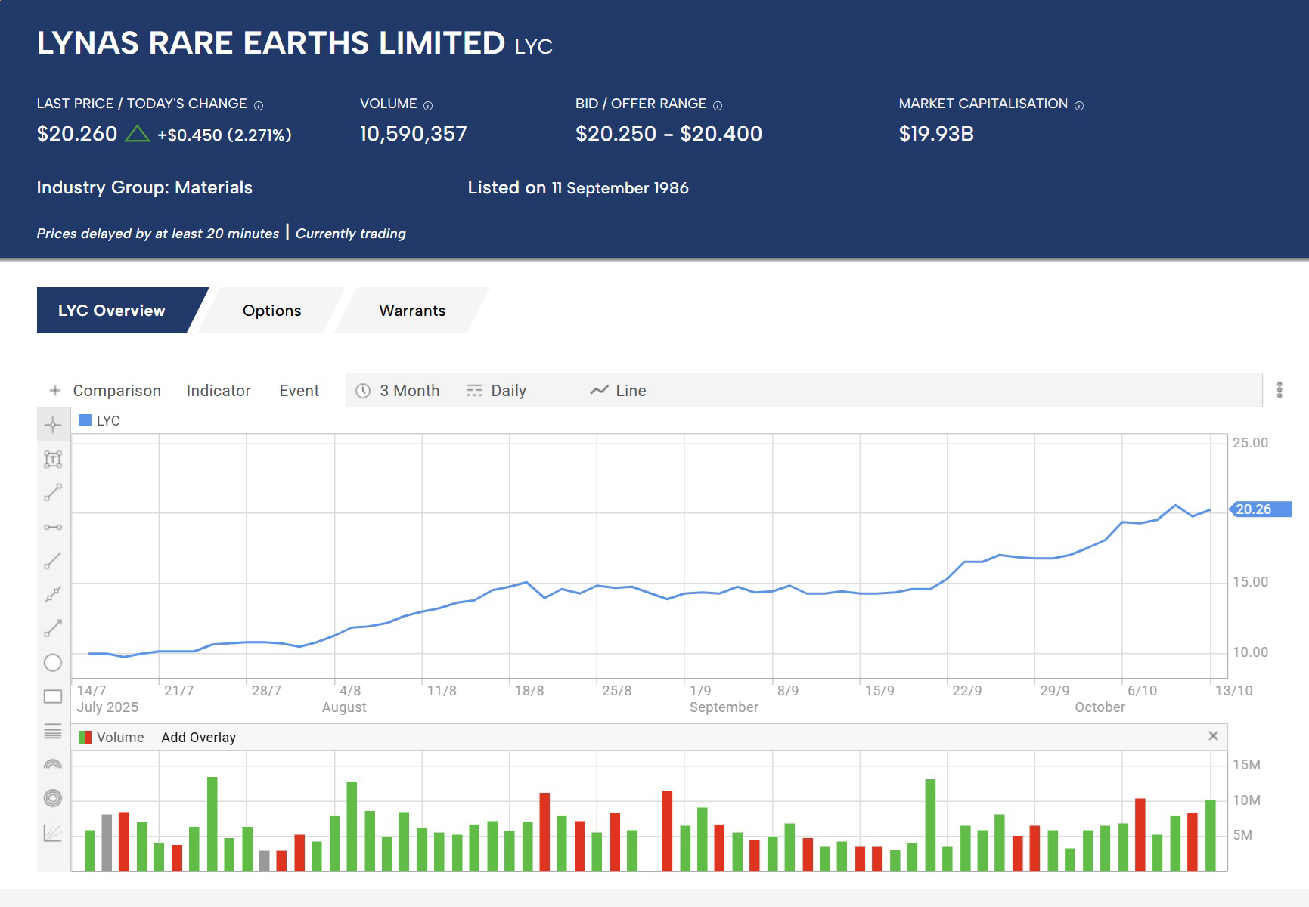This screenshot has height=907, width=1309.
Task: Click the 10.00 price axis label
Action: pyautogui.click(x=1250, y=652)
